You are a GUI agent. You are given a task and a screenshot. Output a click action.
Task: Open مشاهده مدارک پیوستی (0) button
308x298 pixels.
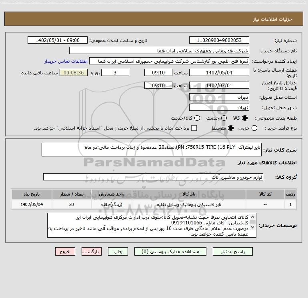[x=170, y=252]
